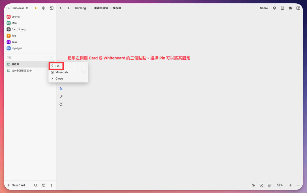
Task: Open the 示範 group three-dot menu
Action: (46, 57)
